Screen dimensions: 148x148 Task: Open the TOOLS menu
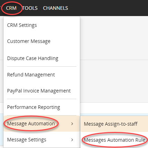(30, 8)
